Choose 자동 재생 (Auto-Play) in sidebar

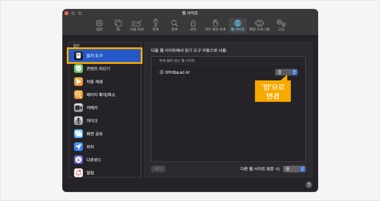105,82
